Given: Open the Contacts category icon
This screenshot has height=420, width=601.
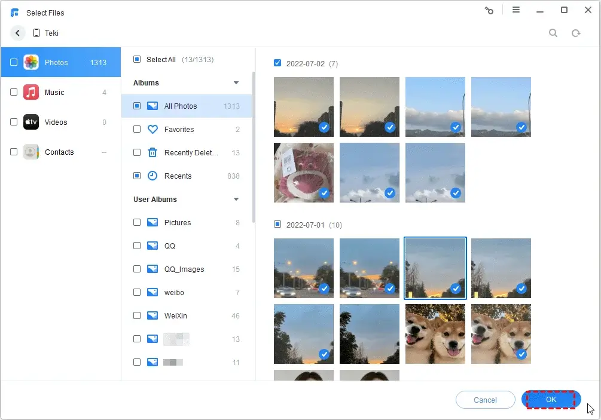Looking at the screenshot, I should pyautogui.click(x=30, y=152).
